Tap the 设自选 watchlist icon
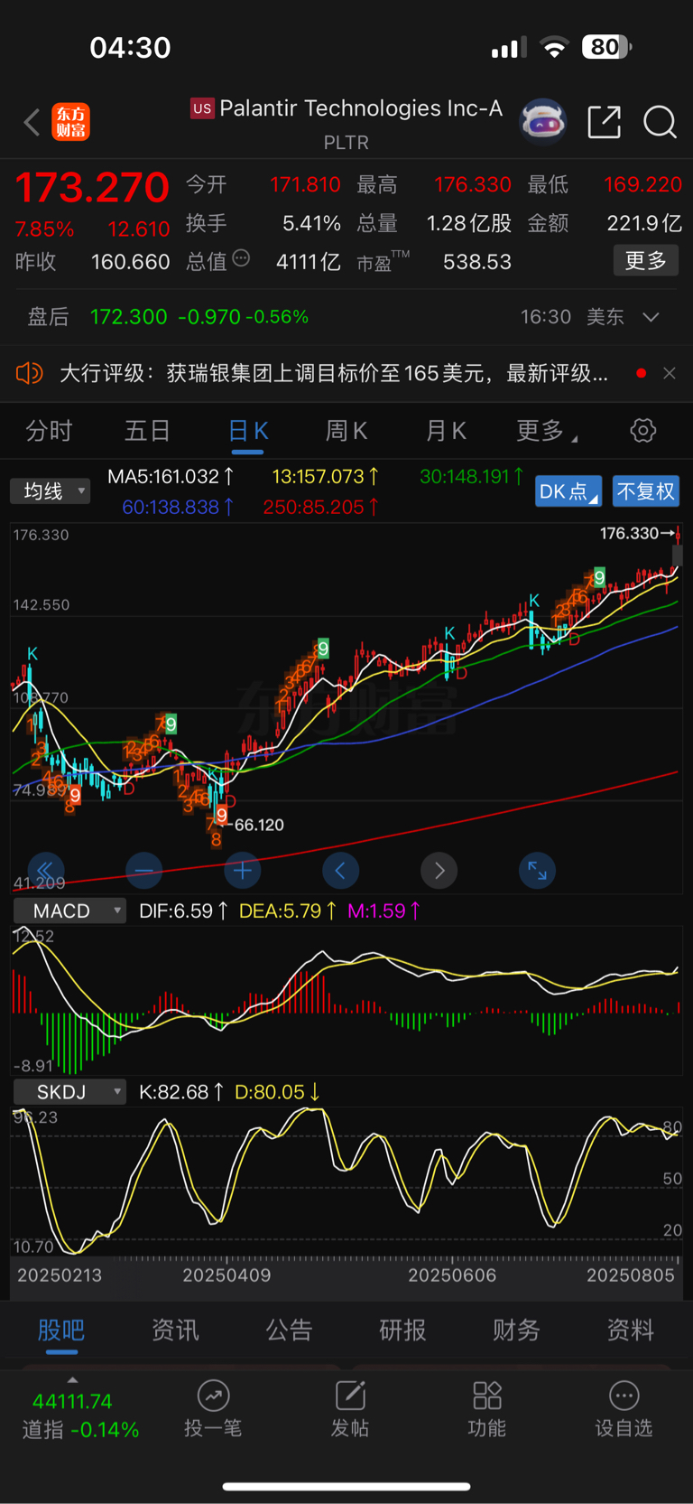 (x=624, y=1396)
